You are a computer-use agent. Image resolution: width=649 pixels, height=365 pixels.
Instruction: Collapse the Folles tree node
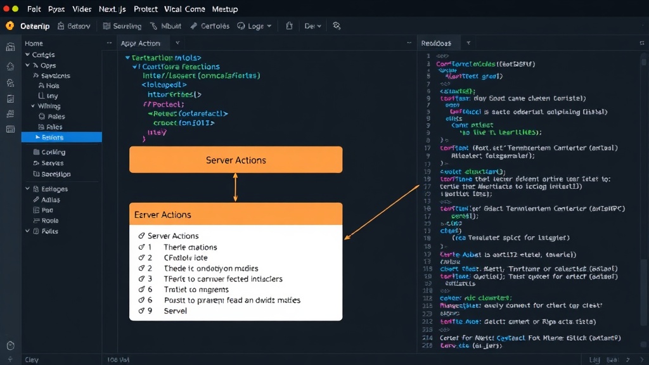click(27, 231)
